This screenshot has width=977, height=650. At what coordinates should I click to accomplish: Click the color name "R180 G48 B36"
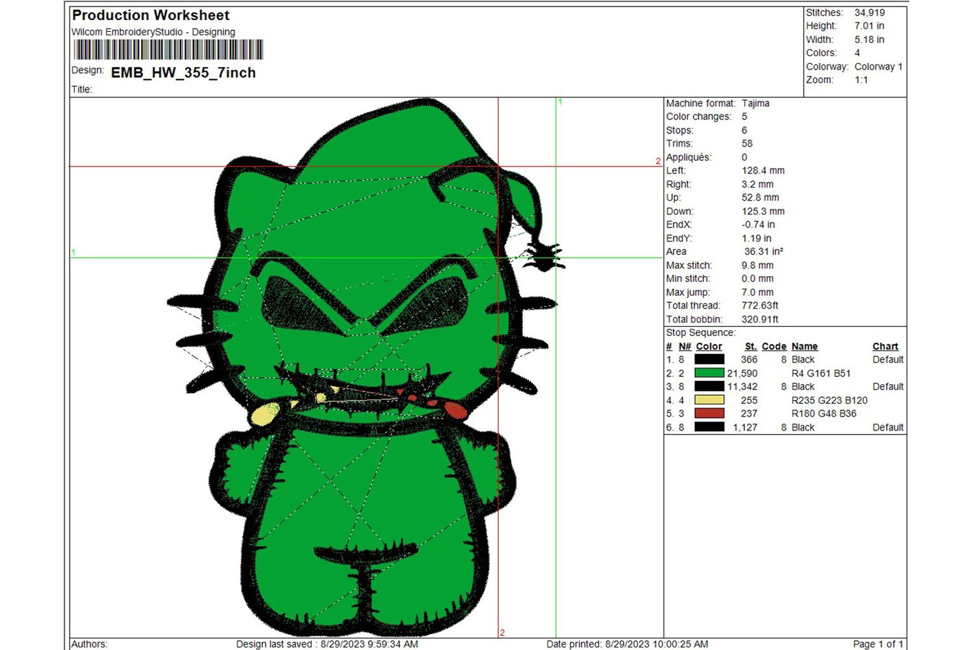pos(824,414)
